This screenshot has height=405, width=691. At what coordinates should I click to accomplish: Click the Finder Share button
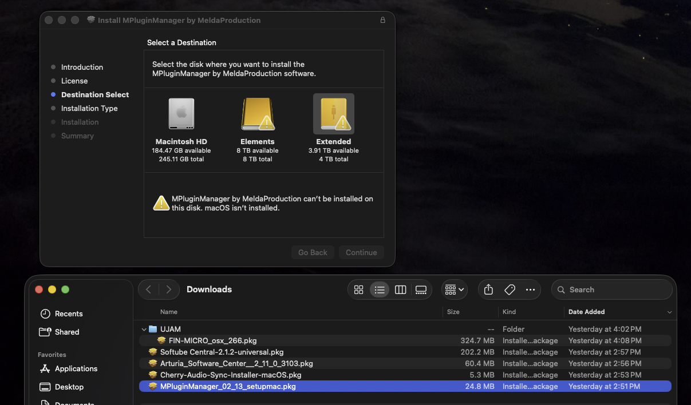coord(488,289)
